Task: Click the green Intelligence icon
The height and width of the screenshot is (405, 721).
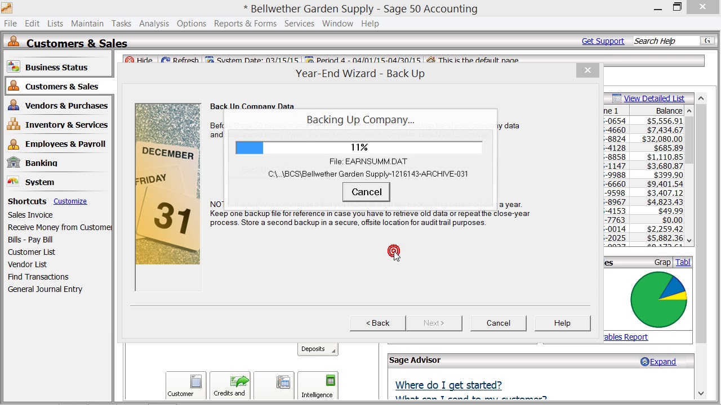Action: click(x=330, y=381)
